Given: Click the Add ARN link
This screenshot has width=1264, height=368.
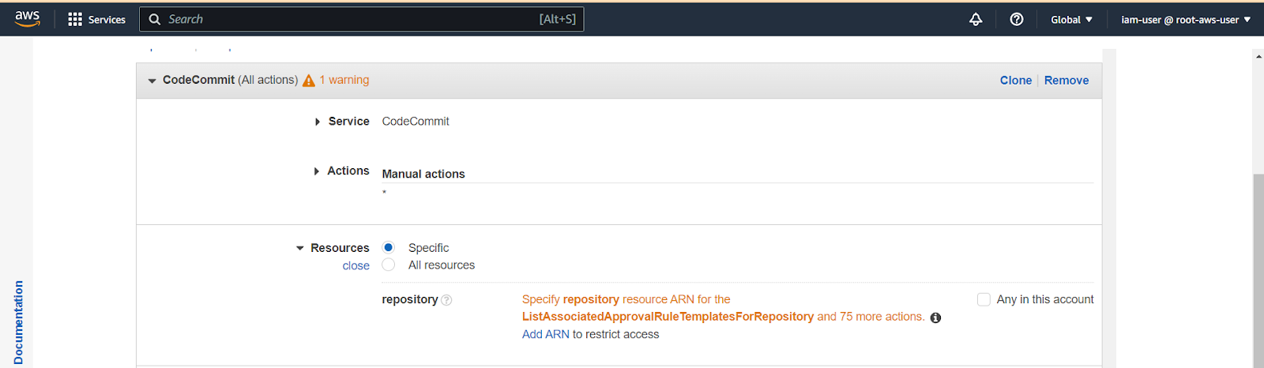Looking at the screenshot, I should point(546,334).
